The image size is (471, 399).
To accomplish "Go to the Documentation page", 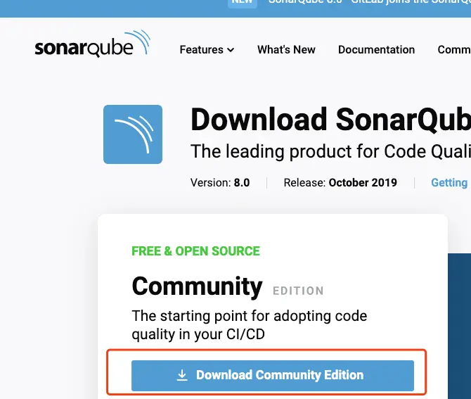I will tap(376, 50).
